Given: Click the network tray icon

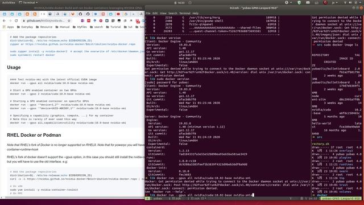Looking at the screenshot, I should coord(345,2).
